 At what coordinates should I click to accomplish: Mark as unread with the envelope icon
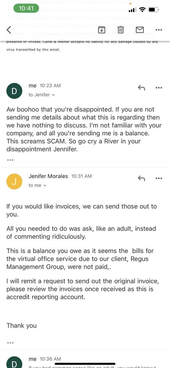click(140, 30)
